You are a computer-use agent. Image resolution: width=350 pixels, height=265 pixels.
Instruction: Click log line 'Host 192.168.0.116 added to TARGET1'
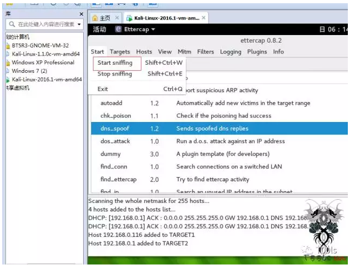tap(142, 235)
